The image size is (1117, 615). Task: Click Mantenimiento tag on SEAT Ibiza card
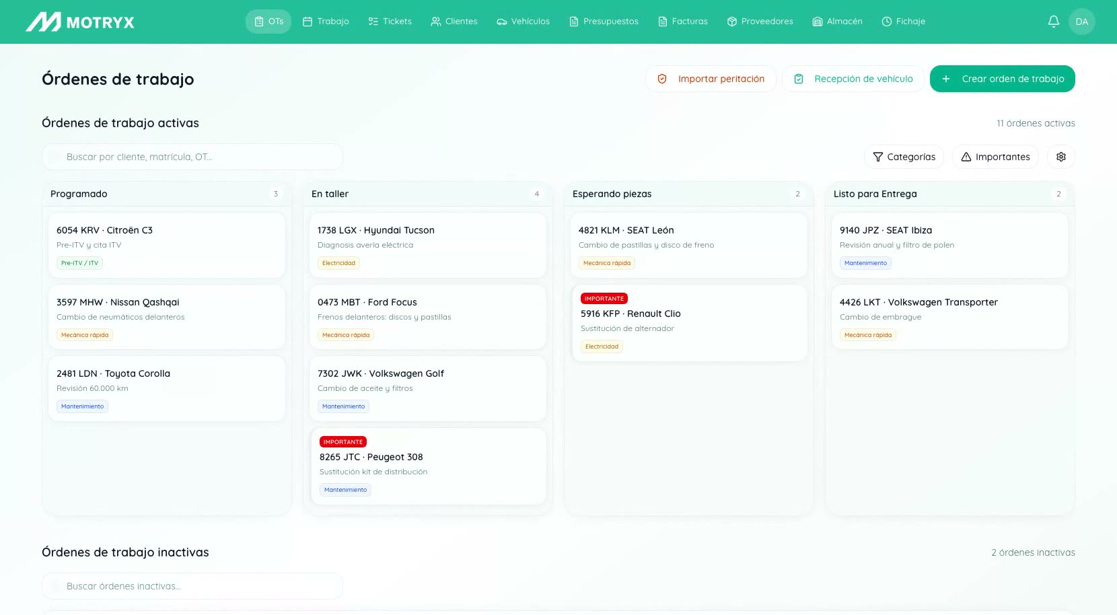point(865,263)
